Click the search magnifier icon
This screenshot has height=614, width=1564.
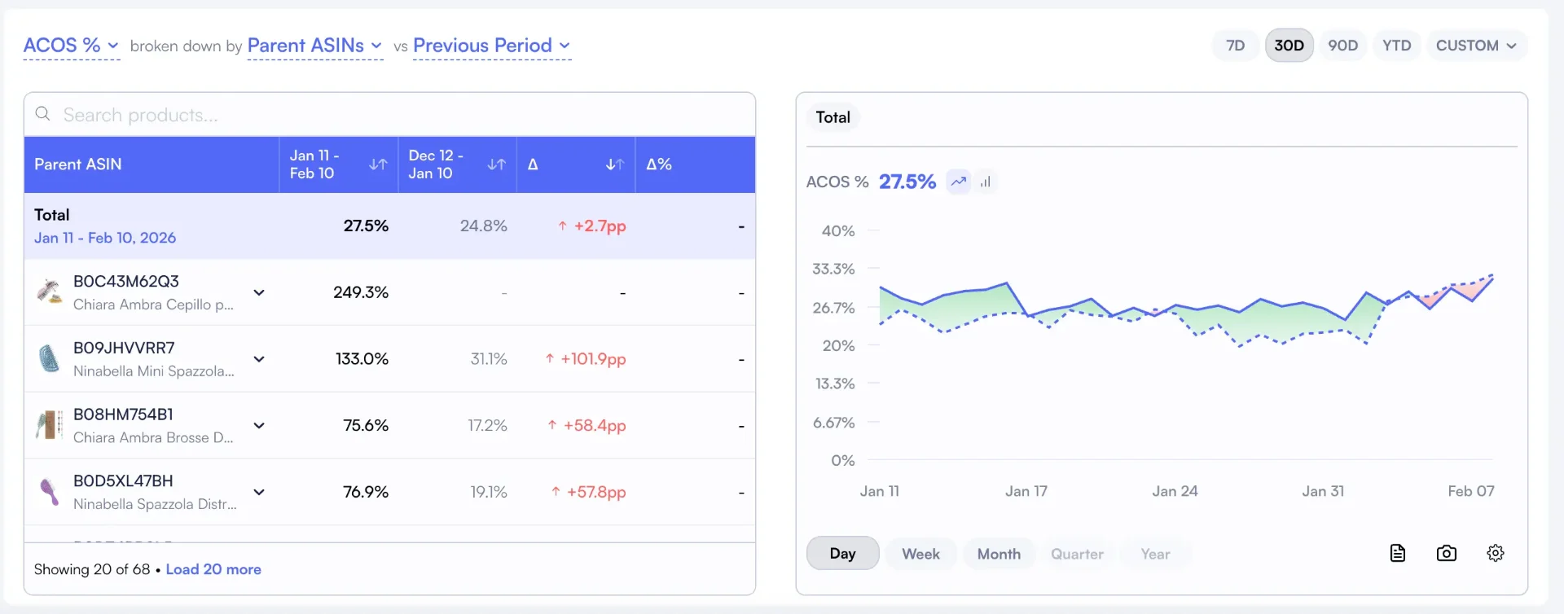click(43, 114)
